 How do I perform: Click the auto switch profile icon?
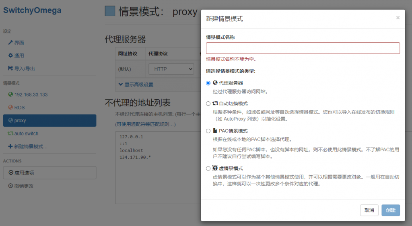(x=11, y=134)
